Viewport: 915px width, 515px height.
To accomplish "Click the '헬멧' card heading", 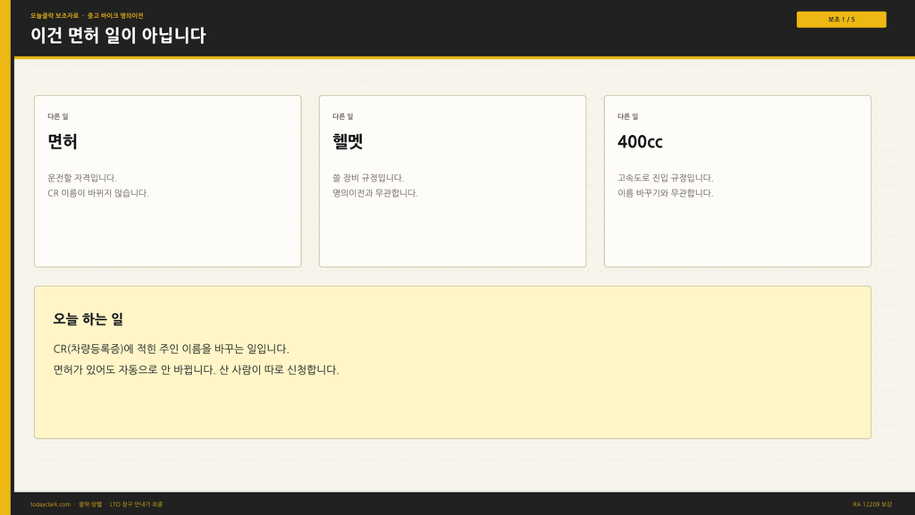I will tap(348, 141).
